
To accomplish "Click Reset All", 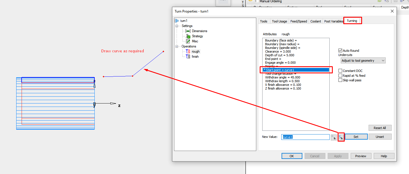I will click(380, 128).
